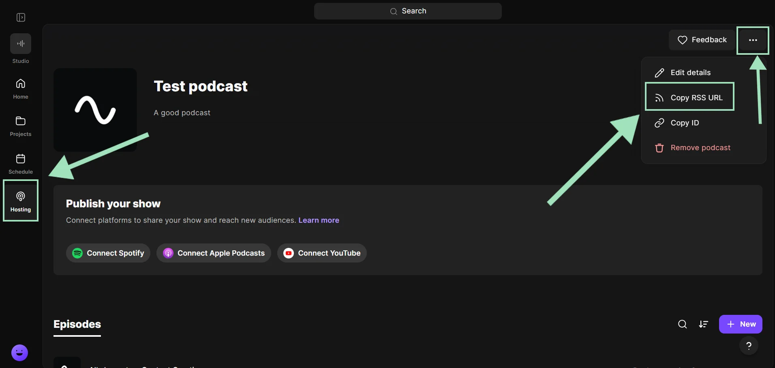Open the Schedule section

20,163
